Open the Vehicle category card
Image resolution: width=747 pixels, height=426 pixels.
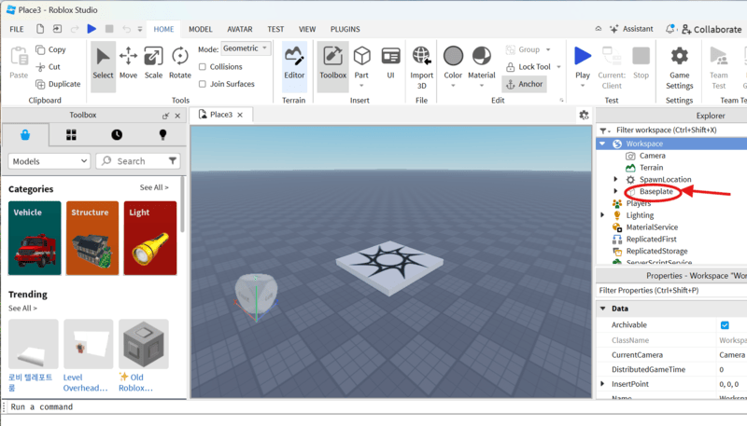coord(35,238)
